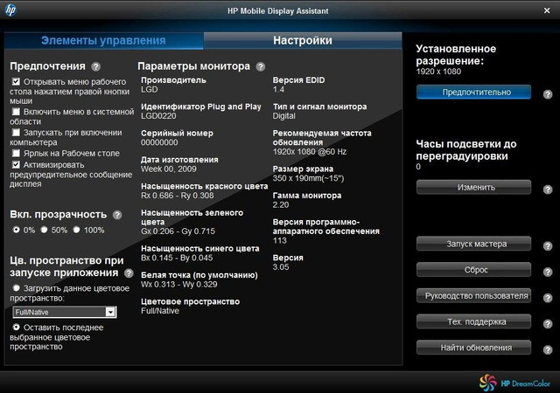Click help icon next to Тех. поддержка
Viewport: 560px width, 393px height.
548,324
